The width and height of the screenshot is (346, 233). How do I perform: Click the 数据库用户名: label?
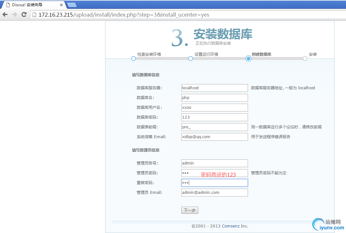tap(149, 107)
